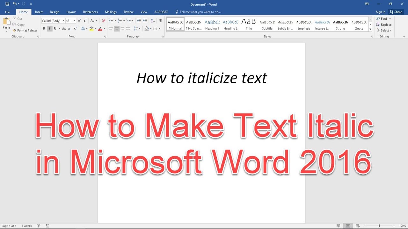Viewport: 408px width, 229px height.
Task: Open the Select dropdown in Editing
Action: [384, 31]
